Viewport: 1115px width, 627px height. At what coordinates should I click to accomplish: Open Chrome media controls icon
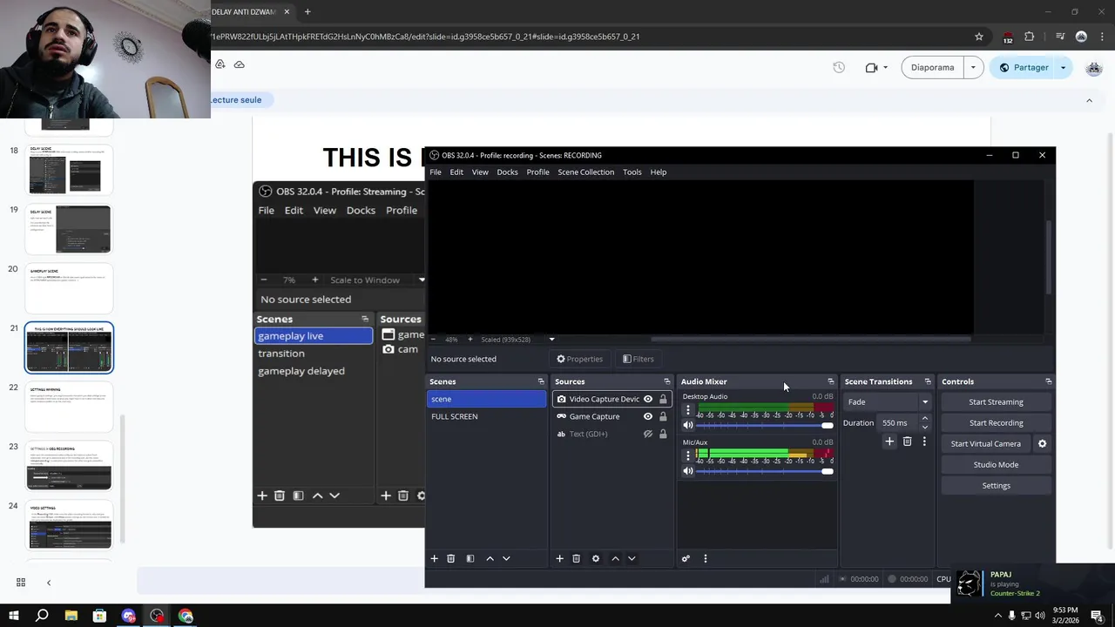1060,37
